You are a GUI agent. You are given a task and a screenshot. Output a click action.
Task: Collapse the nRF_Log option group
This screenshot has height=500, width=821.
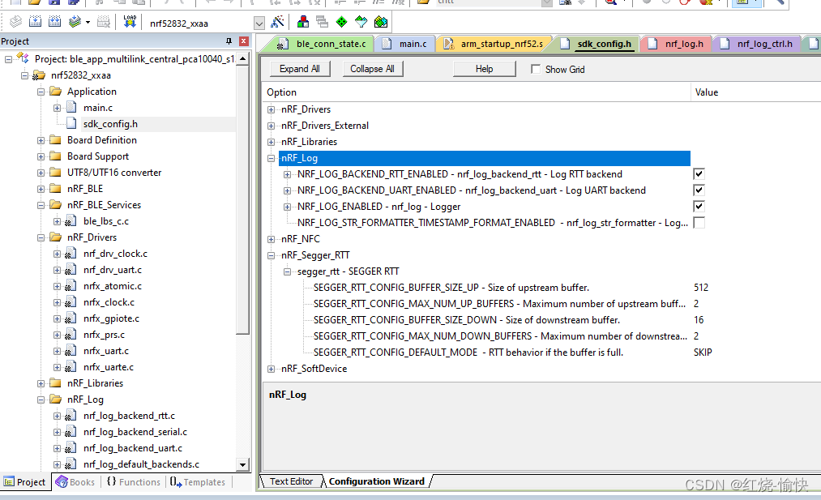click(x=272, y=158)
